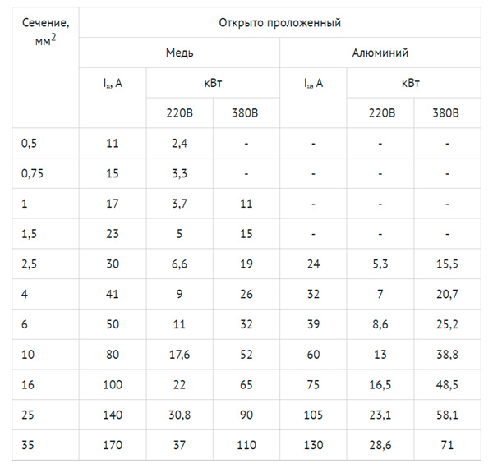
Task: Click the 25,2 value in 6 mm row
Action: 447,325
